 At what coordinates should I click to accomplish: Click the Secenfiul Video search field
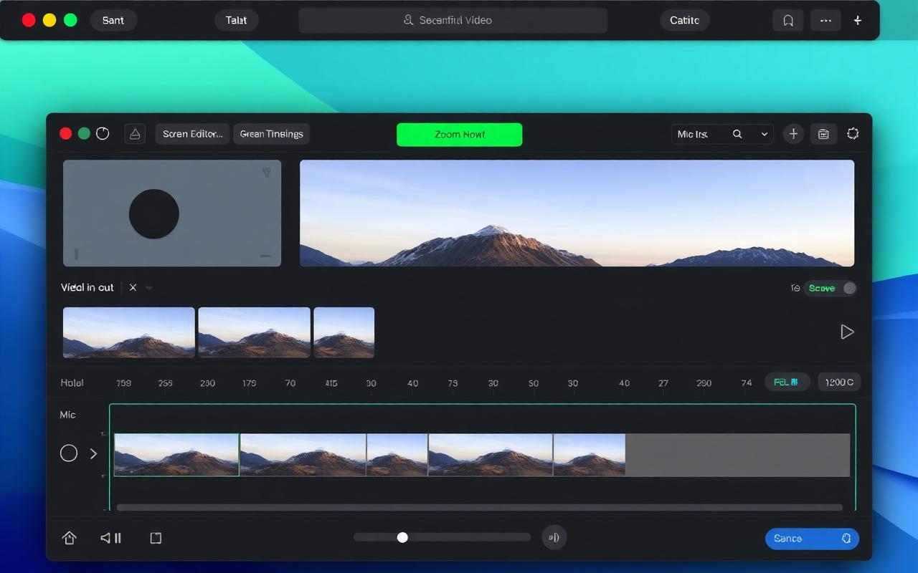453,20
